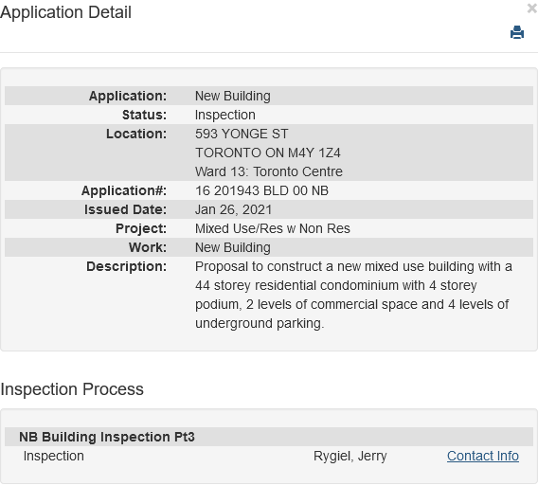Click the Inspection stage text under Pt3

click(54, 456)
